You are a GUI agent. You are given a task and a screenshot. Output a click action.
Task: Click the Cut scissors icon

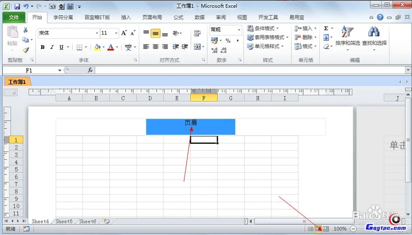[26, 30]
